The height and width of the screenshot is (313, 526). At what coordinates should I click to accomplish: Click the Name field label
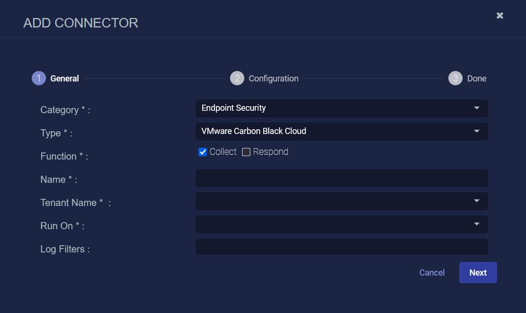pyautogui.click(x=59, y=179)
